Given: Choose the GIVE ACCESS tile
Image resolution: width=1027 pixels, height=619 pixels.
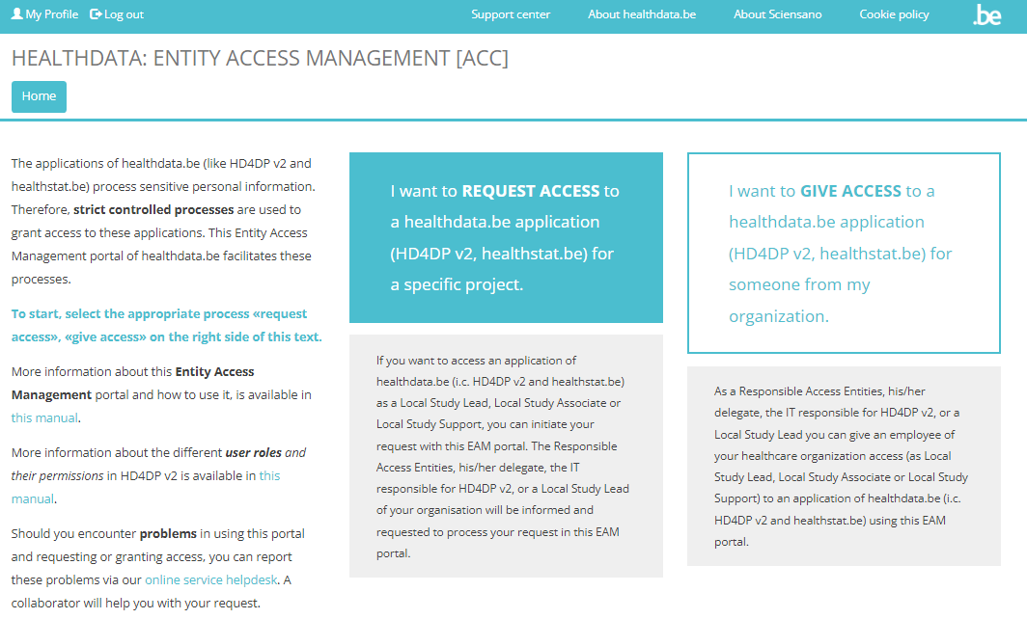Looking at the screenshot, I should tap(844, 253).
